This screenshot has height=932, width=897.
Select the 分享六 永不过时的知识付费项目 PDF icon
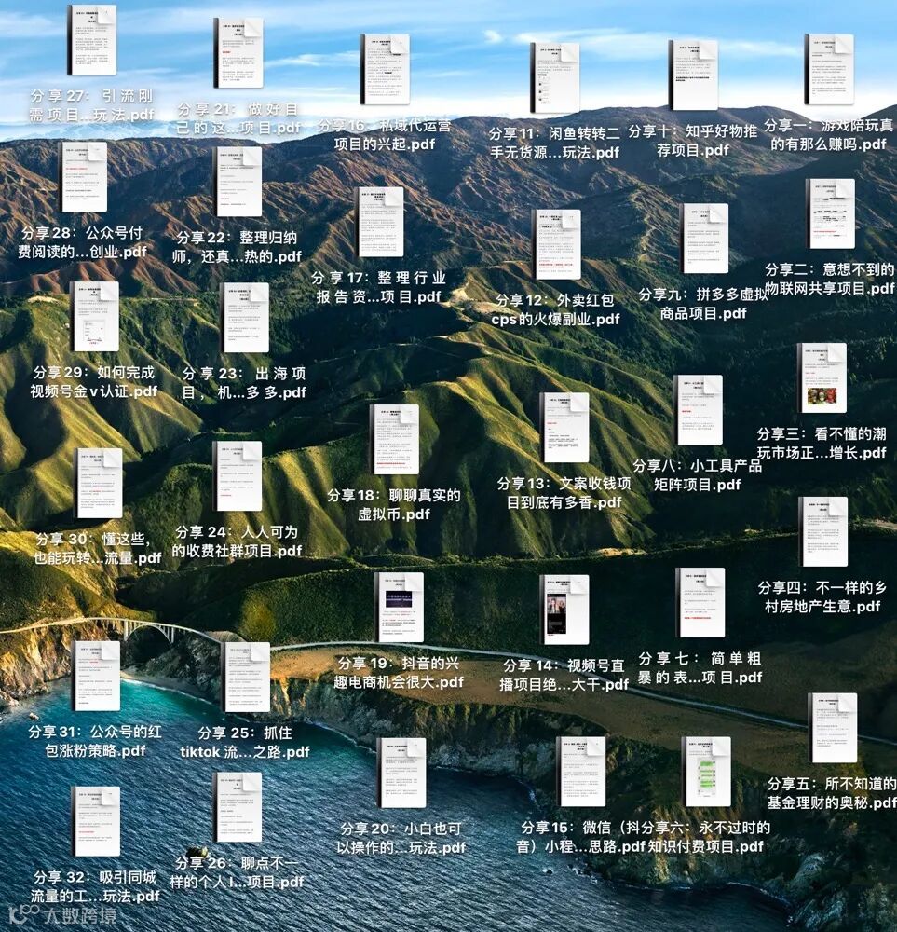pyautogui.click(x=706, y=772)
